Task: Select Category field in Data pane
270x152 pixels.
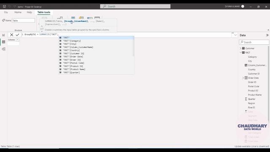Action: point(252,57)
